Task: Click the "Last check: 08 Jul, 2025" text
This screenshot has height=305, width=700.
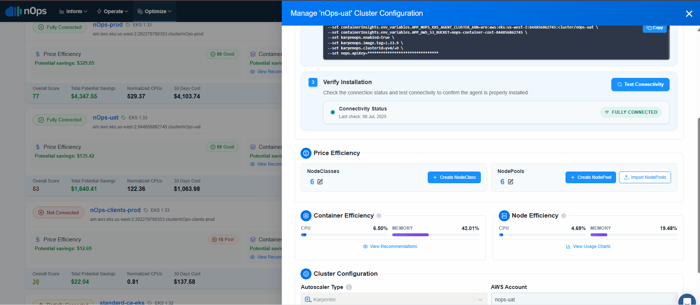Action: point(362,117)
